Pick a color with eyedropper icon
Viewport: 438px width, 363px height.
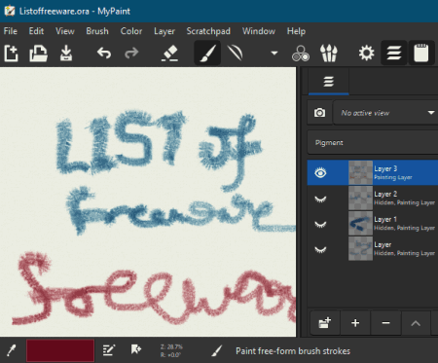12,350
